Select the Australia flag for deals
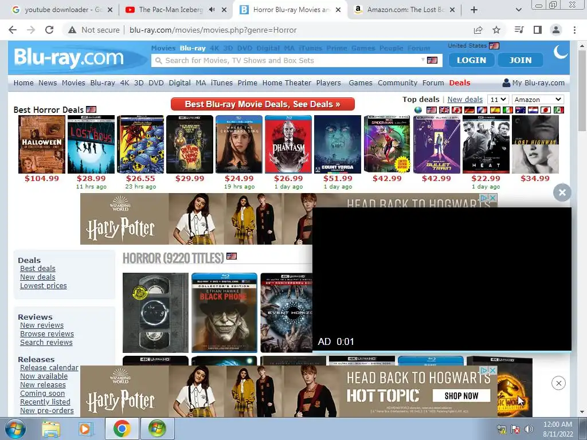The width and height of the screenshot is (587, 440). pyautogui.click(x=521, y=110)
